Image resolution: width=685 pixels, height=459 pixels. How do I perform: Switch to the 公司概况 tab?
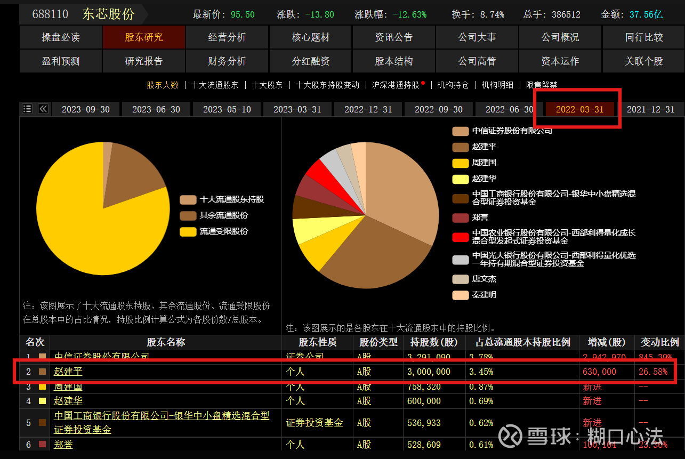click(560, 37)
